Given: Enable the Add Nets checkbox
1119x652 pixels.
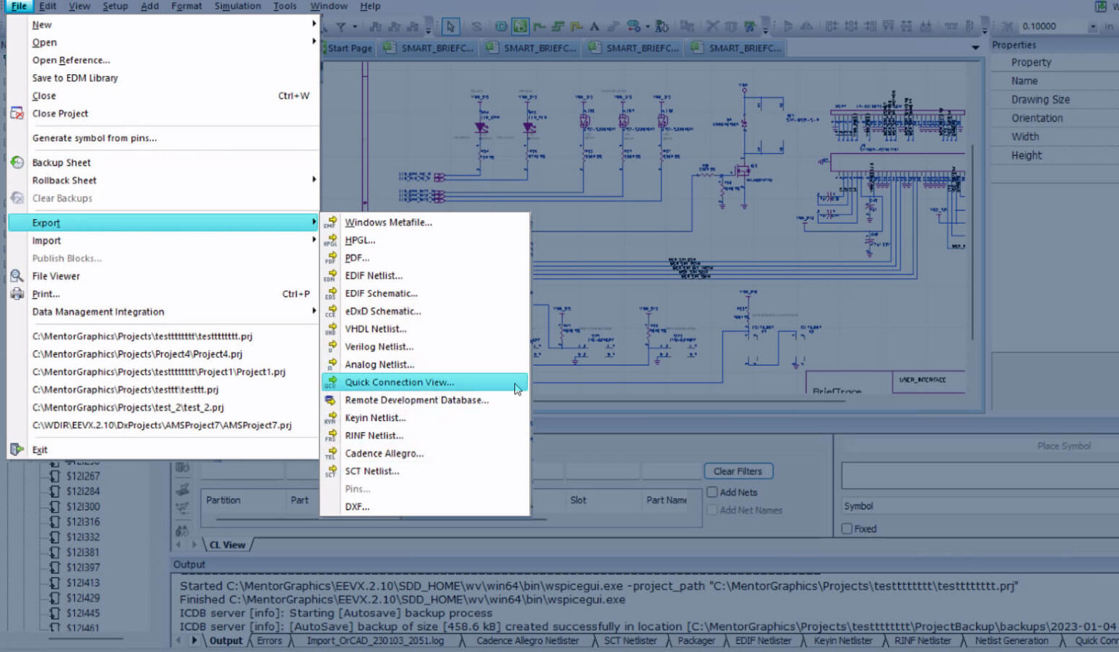Looking at the screenshot, I should [x=712, y=492].
